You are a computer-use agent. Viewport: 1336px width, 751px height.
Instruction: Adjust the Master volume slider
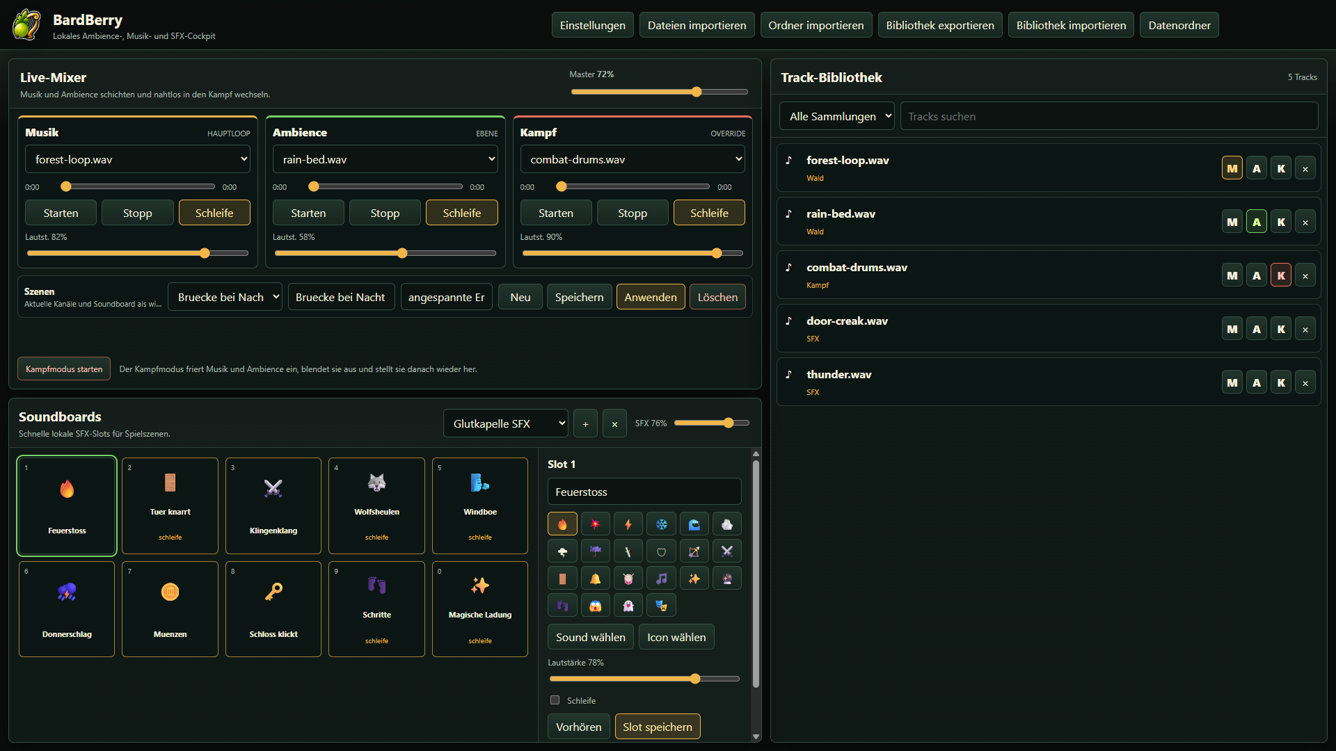tap(659, 92)
